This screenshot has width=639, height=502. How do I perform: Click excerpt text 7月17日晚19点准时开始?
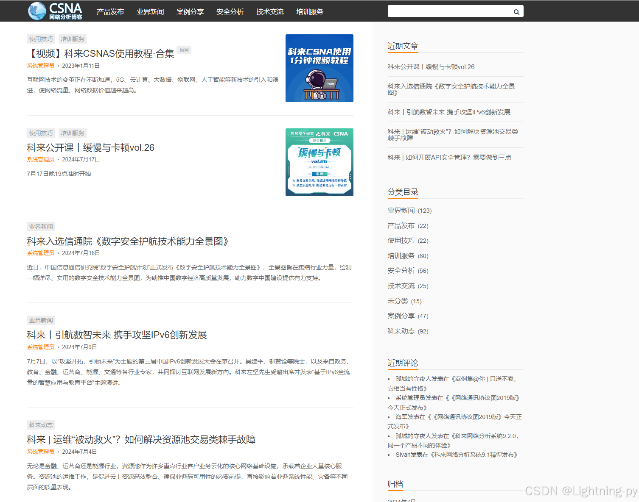(59, 174)
